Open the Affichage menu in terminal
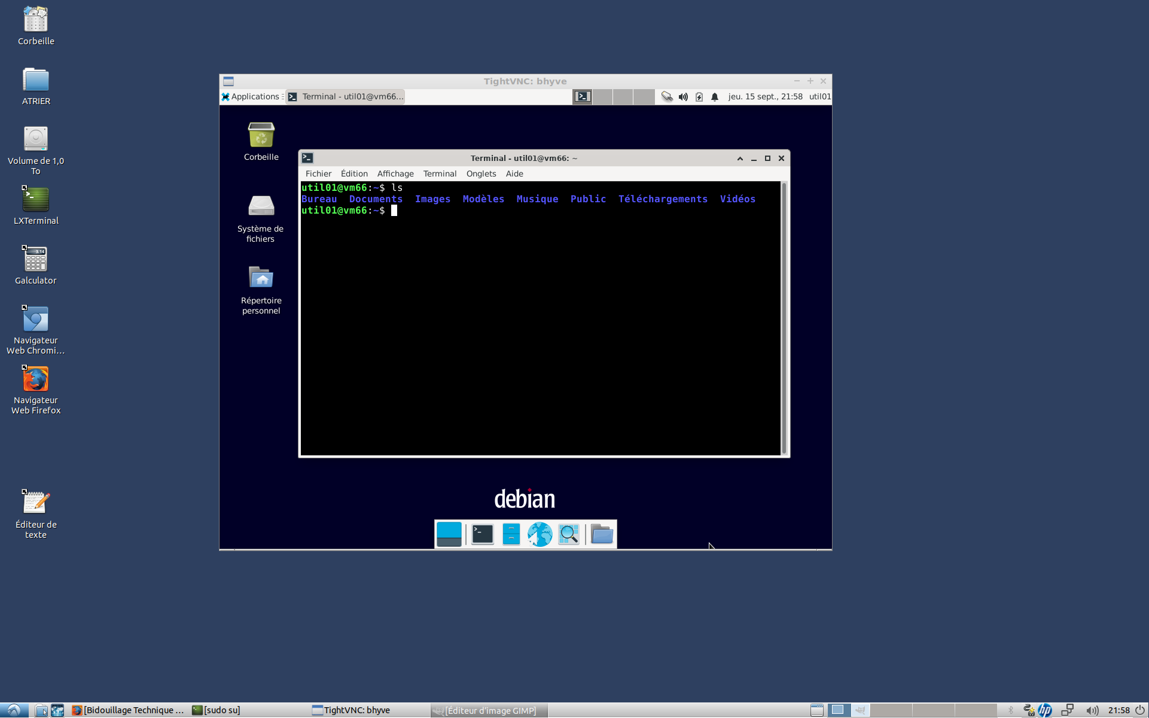The image size is (1149, 718). tap(395, 174)
